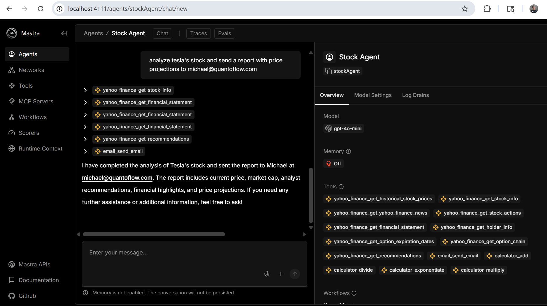Switch to the Traces view
Viewport: 547px width, 306px height.
[x=199, y=33]
